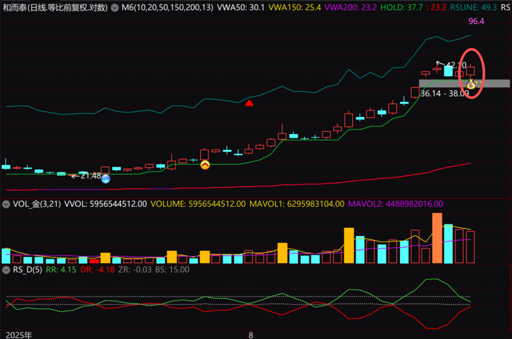The height and width of the screenshot is (339, 512).
Task: Open the dropdown next to 和而泰 chart title
Action: (x=115, y=8)
